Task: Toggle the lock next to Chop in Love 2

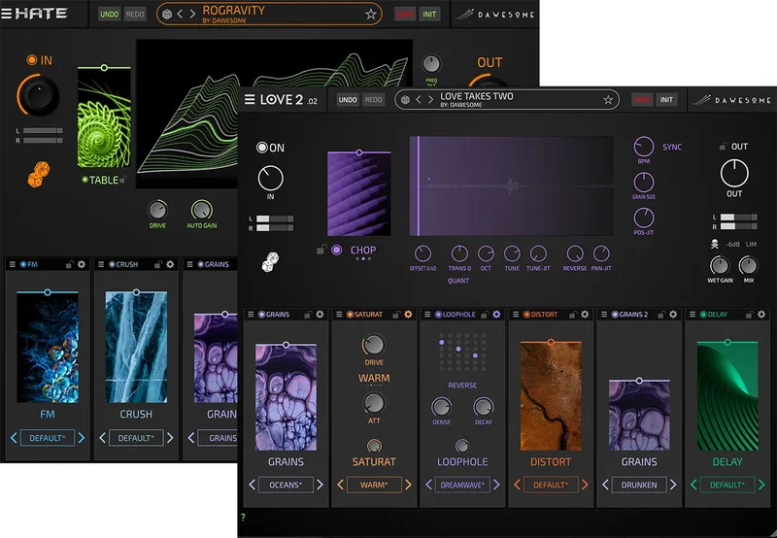Action: tap(321, 250)
